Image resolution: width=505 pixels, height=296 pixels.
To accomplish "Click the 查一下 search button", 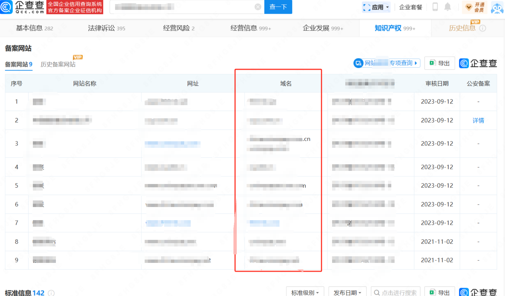I will click(x=278, y=7).
